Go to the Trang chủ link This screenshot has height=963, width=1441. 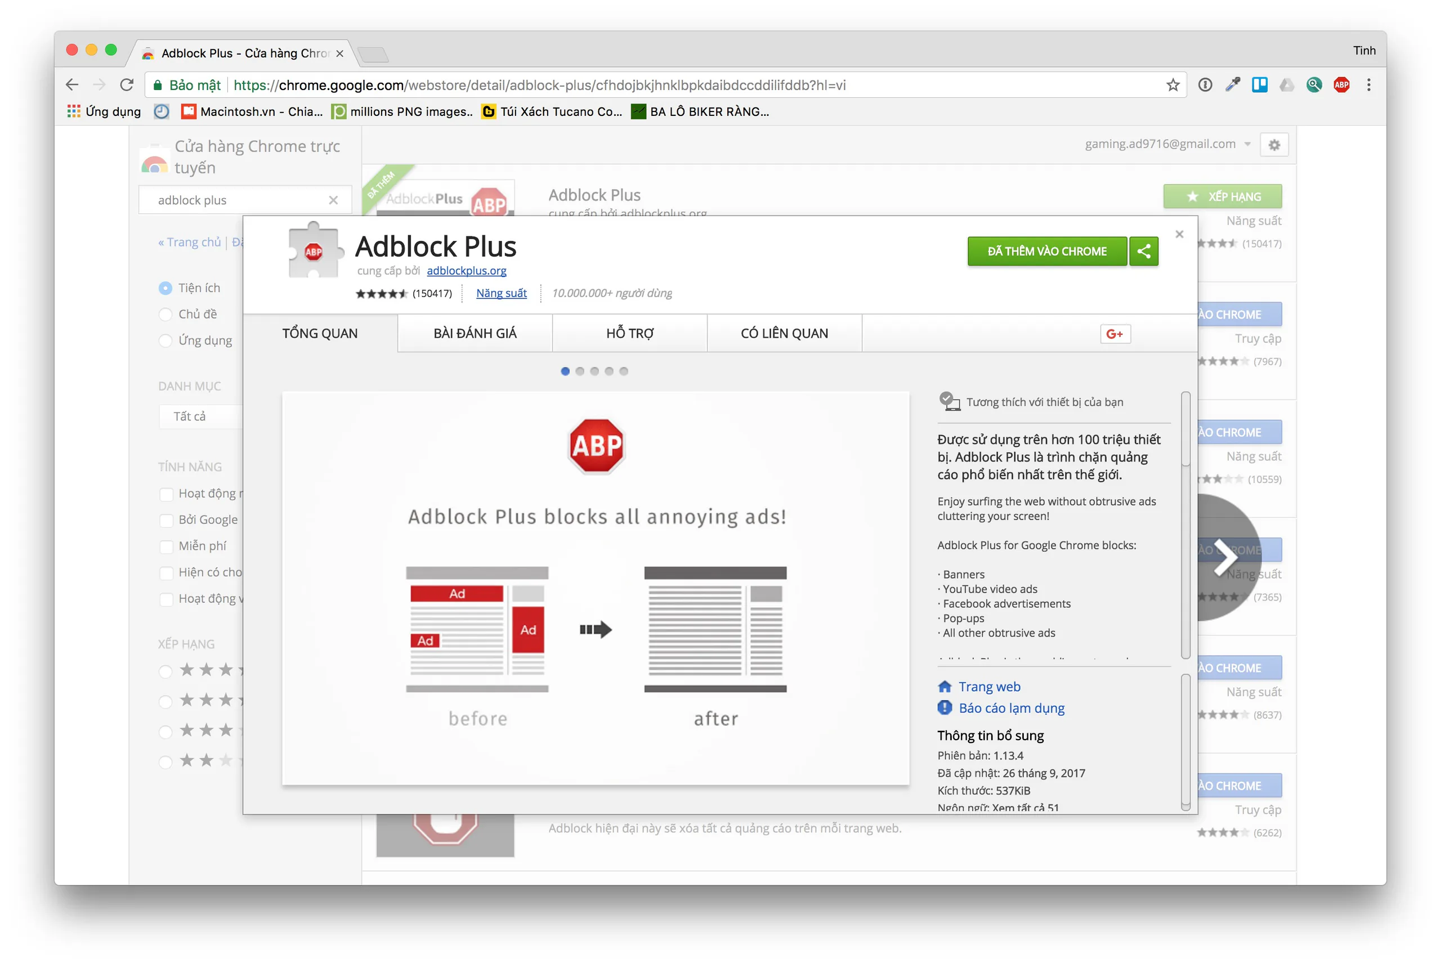[x=190, y=243]
